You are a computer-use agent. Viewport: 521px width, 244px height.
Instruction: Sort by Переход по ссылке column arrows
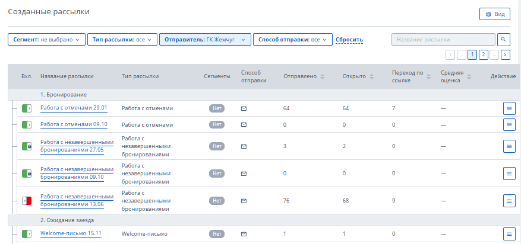(x=429, y=76)
